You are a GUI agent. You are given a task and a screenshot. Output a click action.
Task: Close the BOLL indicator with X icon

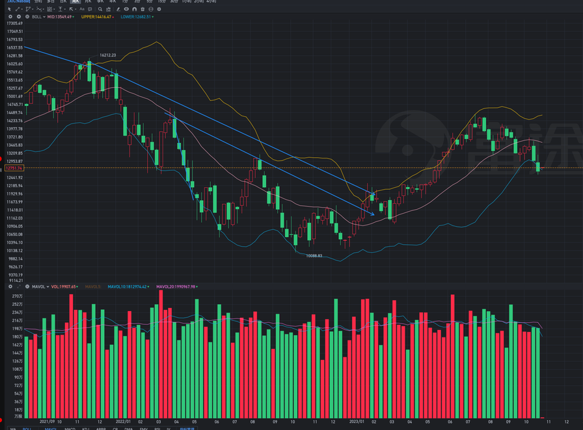click(27, 17)
